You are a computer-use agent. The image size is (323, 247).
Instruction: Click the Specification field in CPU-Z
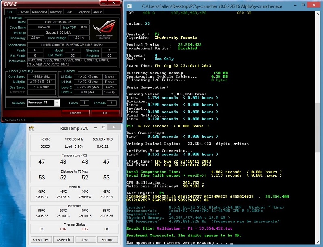pyautogui.click(x=73, y=45)
